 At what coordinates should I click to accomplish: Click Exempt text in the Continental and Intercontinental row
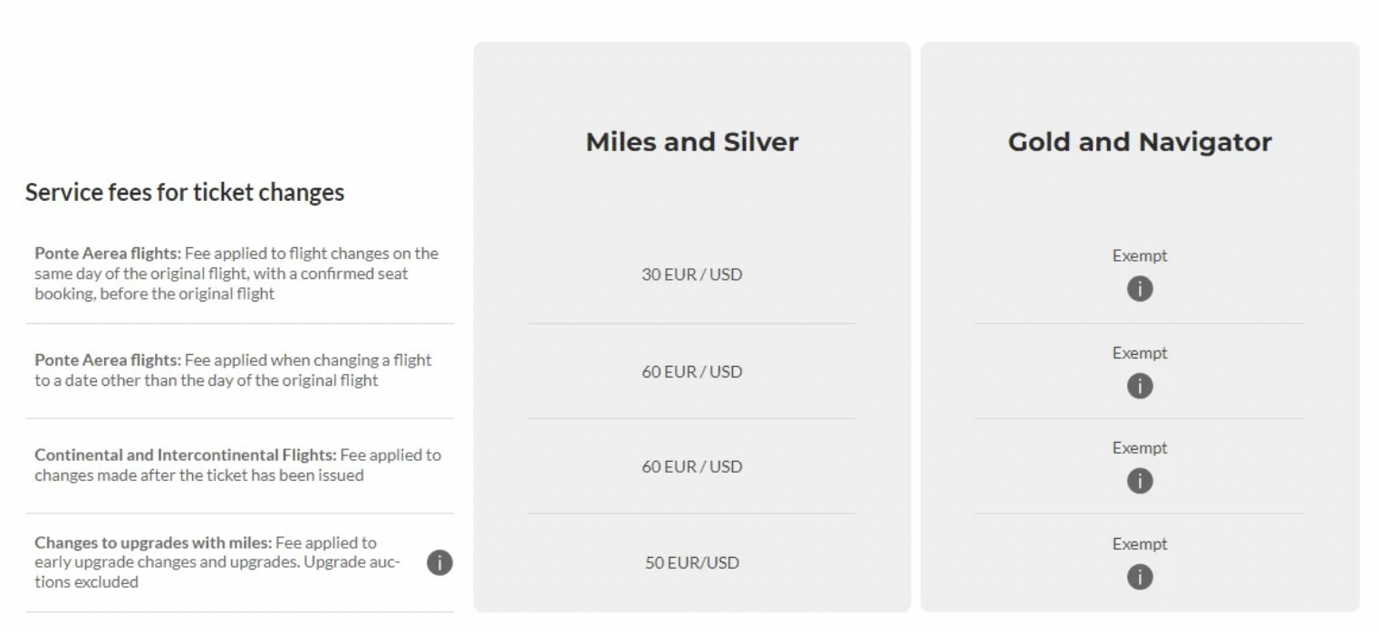click(1140, 448)
